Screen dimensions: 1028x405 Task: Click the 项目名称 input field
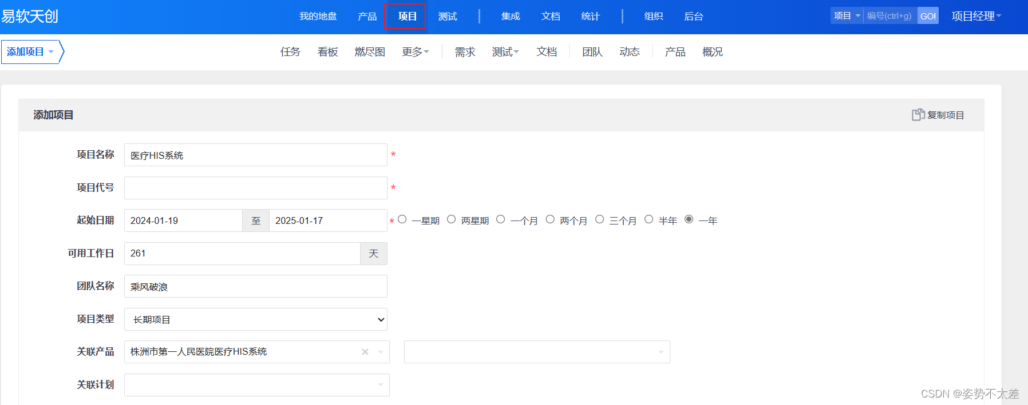[x=256, y=155]
